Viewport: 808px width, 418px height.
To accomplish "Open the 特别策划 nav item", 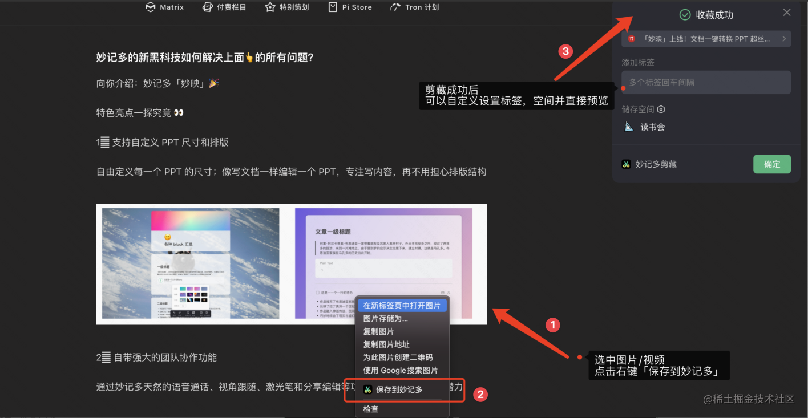I will [287, 7].
